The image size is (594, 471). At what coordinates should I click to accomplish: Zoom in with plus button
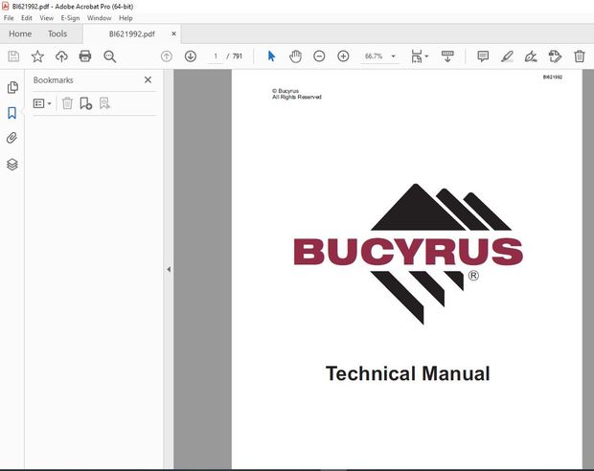[x=343, y=56]
